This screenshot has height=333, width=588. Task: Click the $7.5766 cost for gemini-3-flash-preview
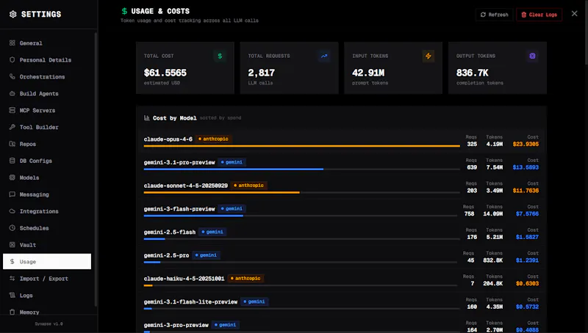coord(527,213)
